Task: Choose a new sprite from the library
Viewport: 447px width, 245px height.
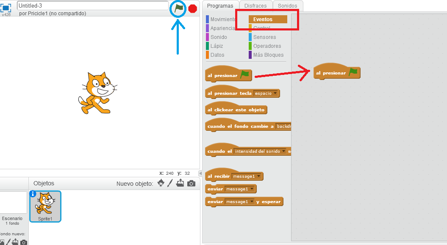Action: click(x=161, y=183)
